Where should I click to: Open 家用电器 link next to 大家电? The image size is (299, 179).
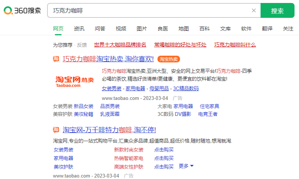[x=183, y=106]
